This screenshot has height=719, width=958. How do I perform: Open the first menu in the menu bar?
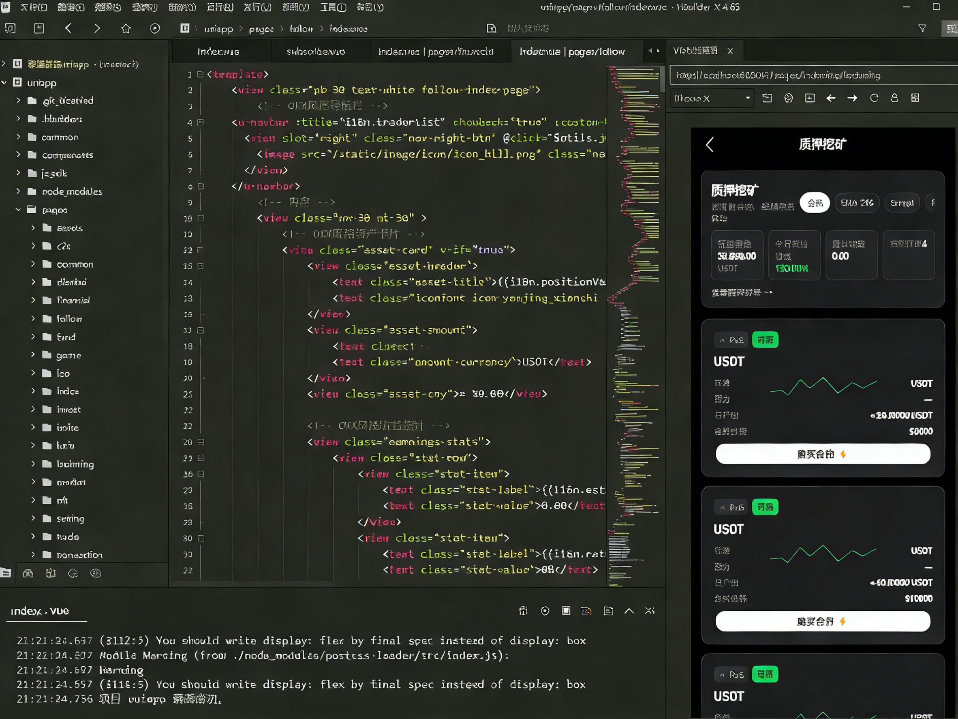(34, 7)
